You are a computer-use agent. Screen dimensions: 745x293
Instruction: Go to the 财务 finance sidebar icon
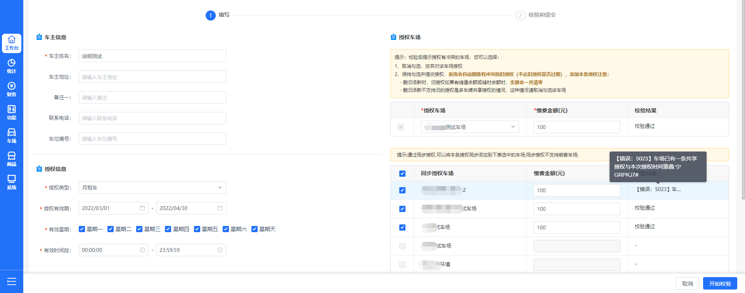pyautogui.click(x=12, y=90)
